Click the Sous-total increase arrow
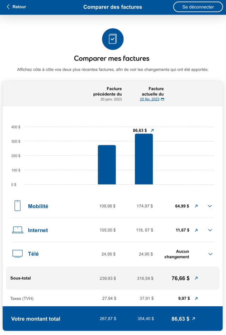 pyautogui.click(x=196, y=278)
